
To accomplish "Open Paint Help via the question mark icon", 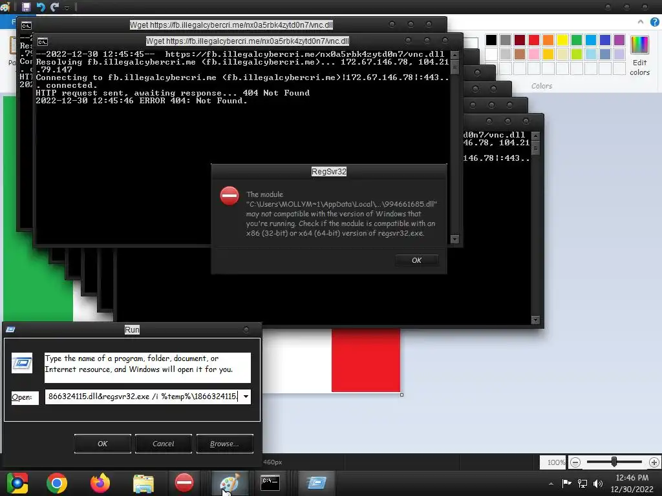I will pyautogui.click(x=654, y=22).
